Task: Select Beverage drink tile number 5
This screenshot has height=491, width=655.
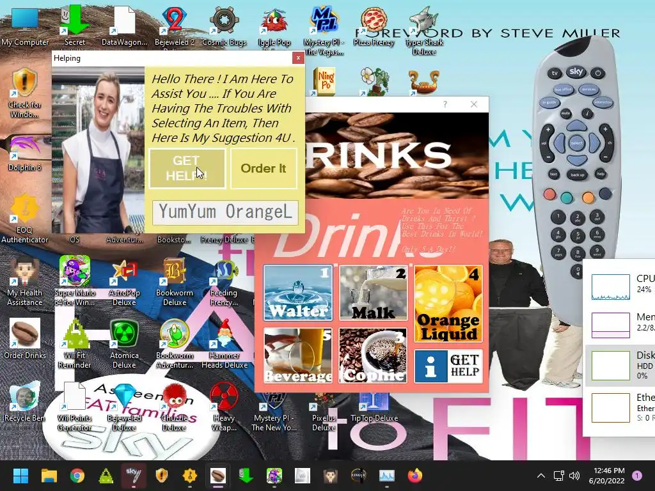Action: pyautogui.click(x=298, y=355)
